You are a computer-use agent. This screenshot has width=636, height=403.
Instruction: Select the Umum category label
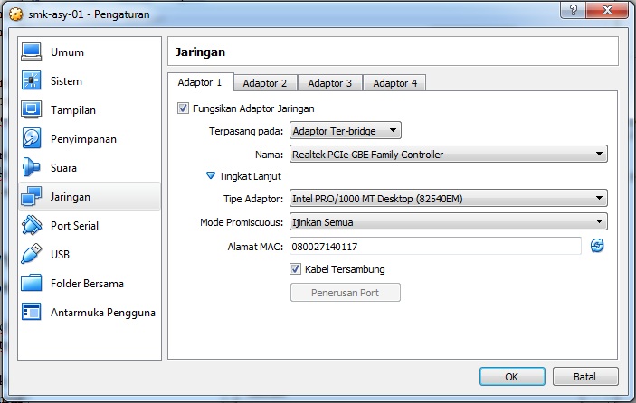[67, 52]
